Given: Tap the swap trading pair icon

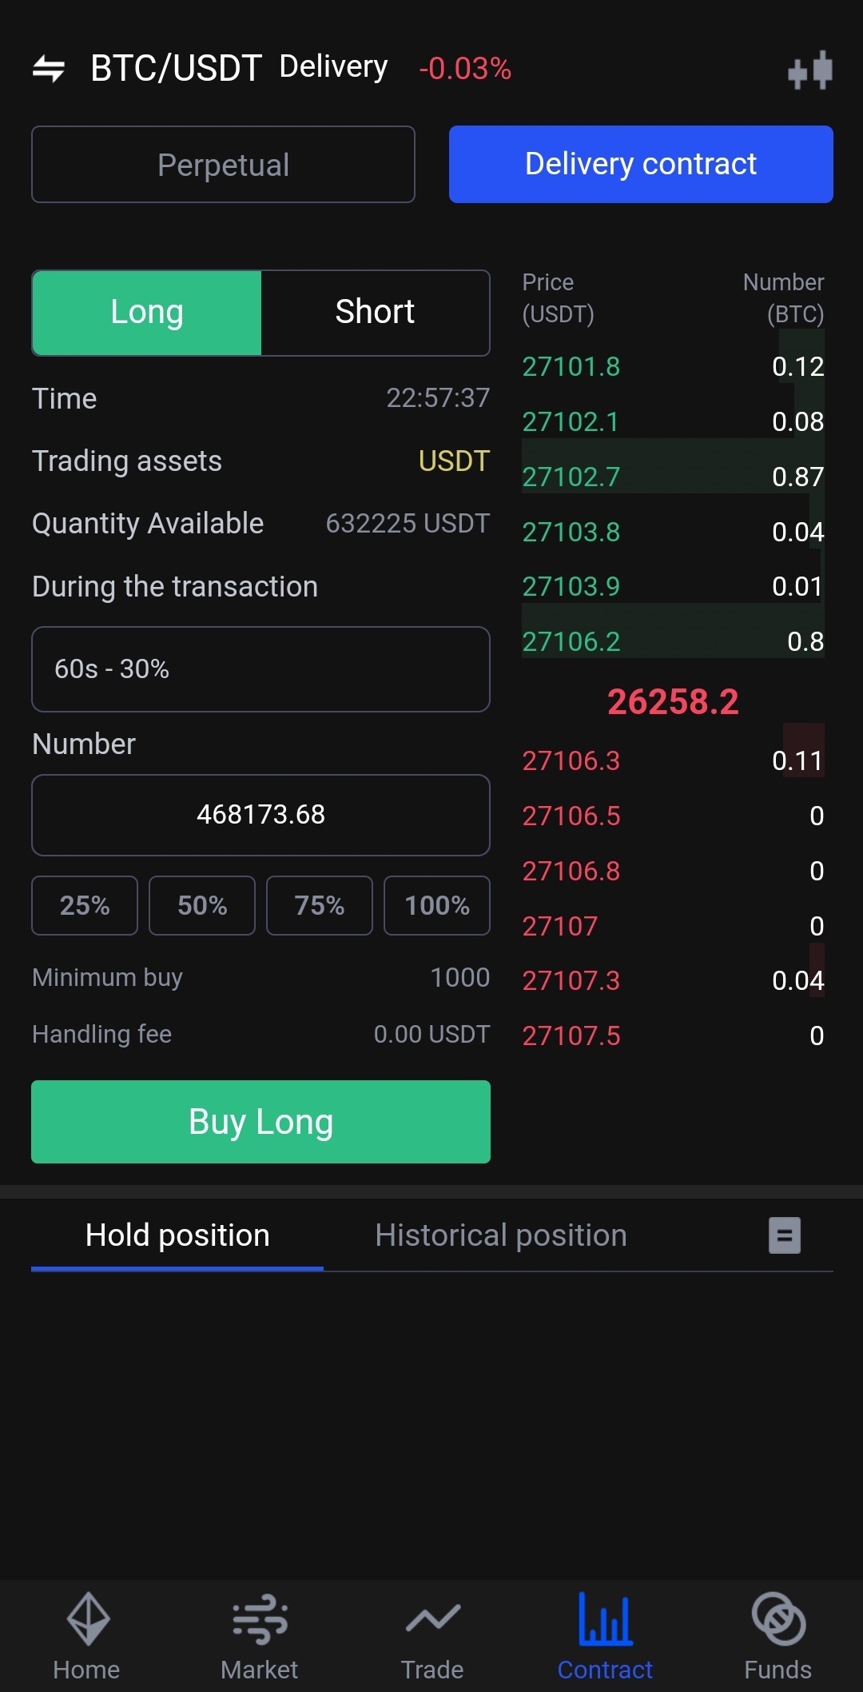Looking at the screenshot, I should coord(49,69).
